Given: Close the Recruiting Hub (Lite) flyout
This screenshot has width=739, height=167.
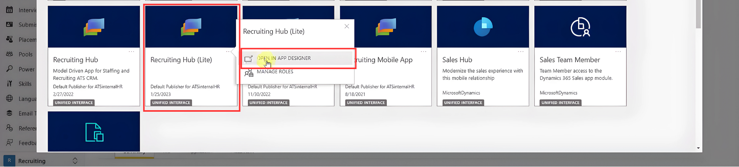Looking at the screenshot, I should coord(347,26).
